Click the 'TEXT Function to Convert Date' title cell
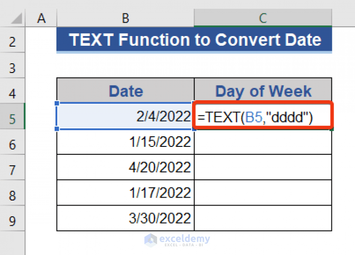 coord(194,40)
